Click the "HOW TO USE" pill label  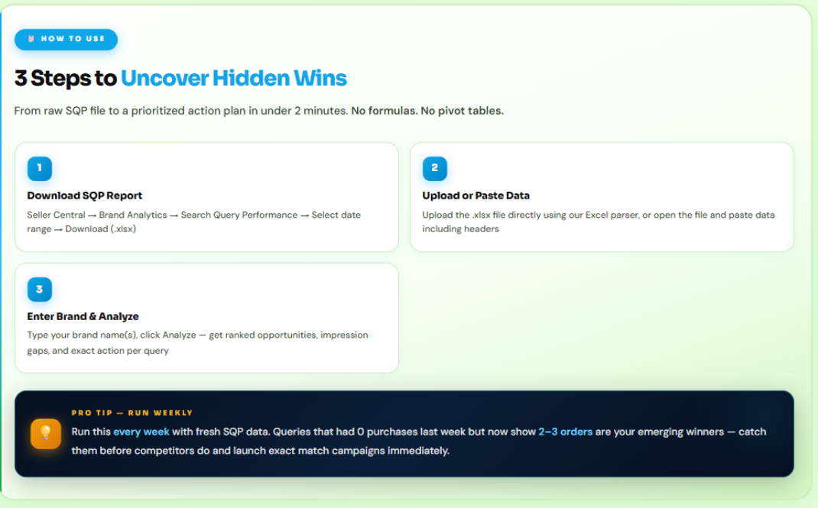point(66,39)
